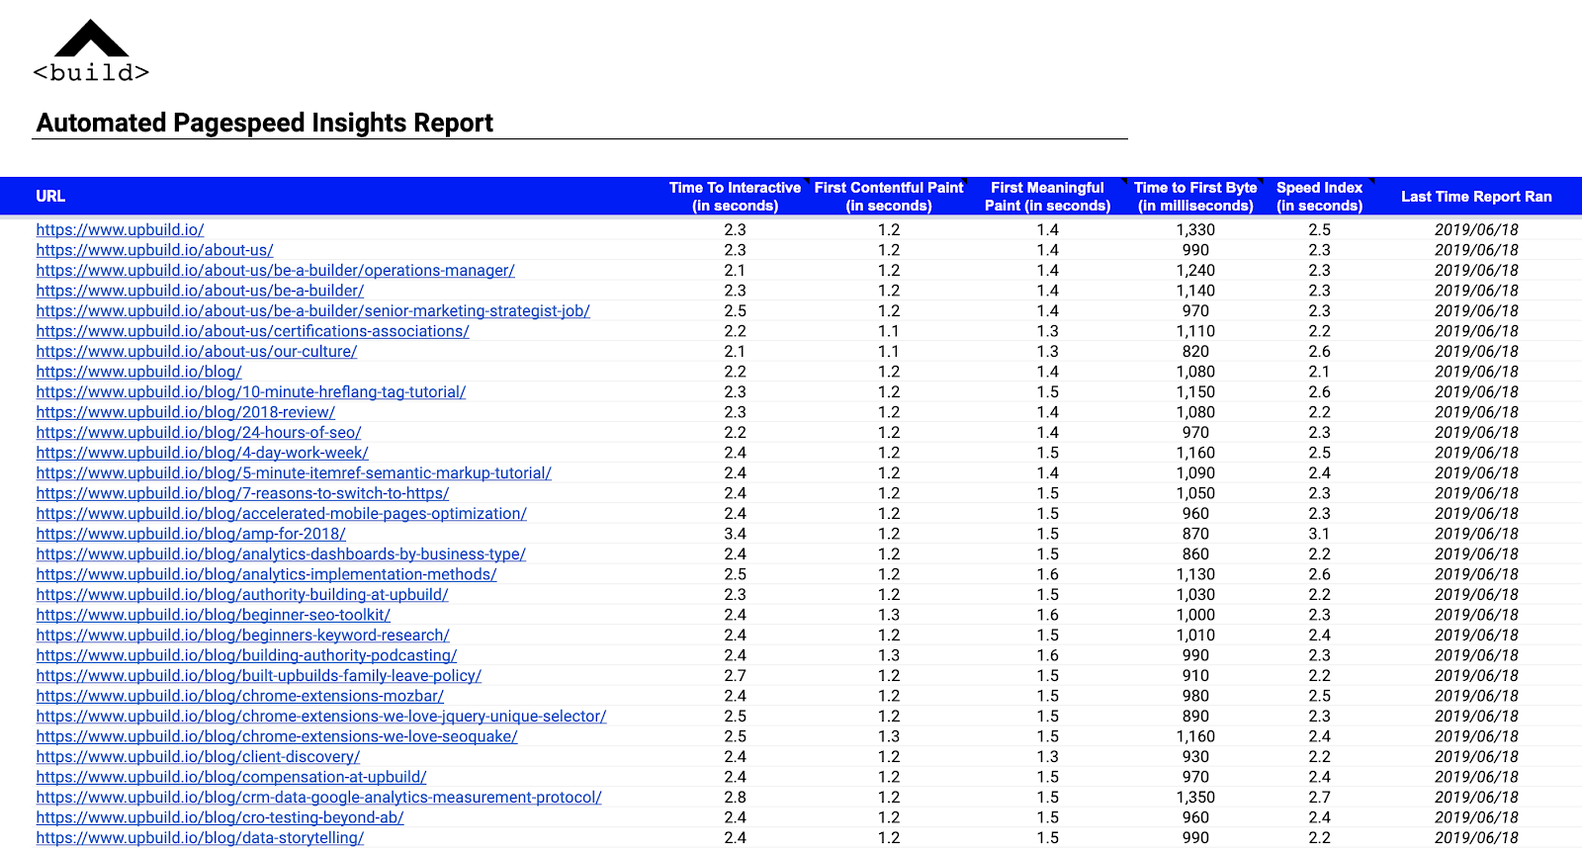Click the upbuild logo
Viewport: 1582px width, 850px height.
(x=91, y=51)
